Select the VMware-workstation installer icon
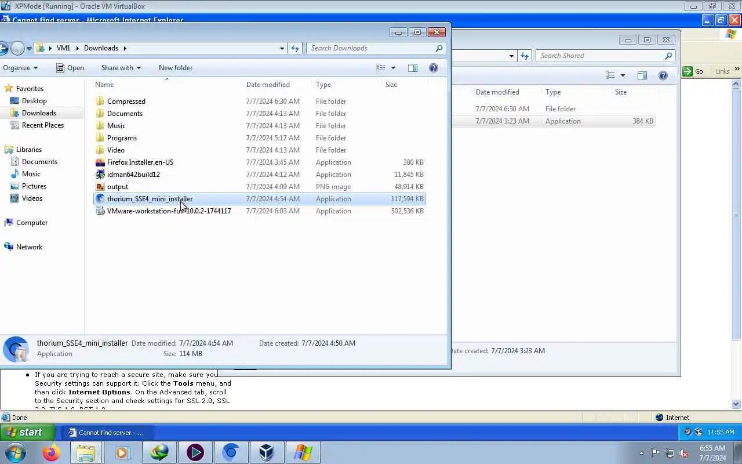742x464 pixels. tap(100, 211)
